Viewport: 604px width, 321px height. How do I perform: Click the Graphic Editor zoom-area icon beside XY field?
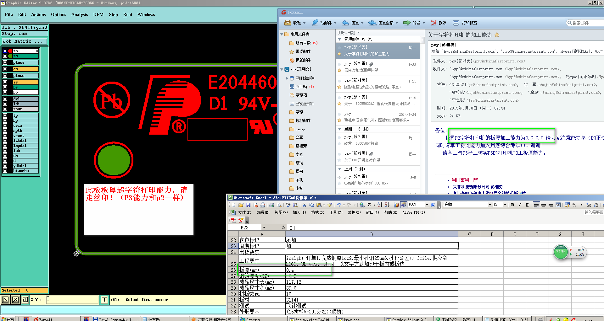(x=5, y=300)
